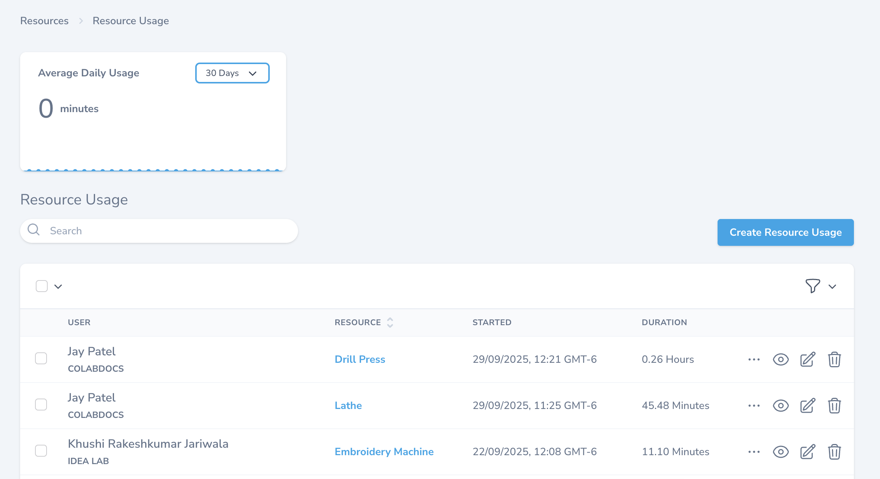The image size is (880, 479).
Task: Click Create Resource Usage button
Action: point(785,232)
